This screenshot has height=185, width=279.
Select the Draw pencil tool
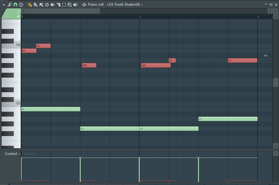pyautogui.click(x=30, y=5)
